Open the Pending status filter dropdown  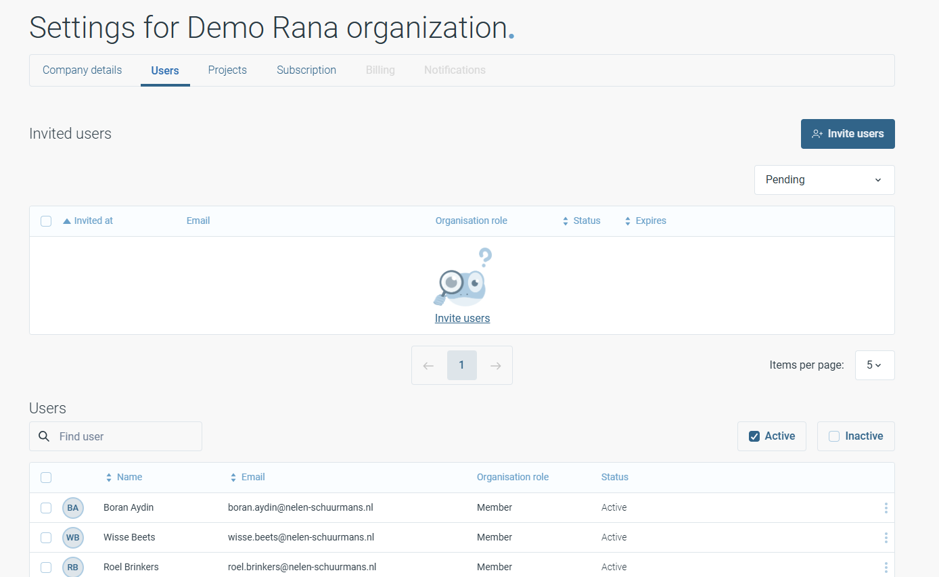click(x=824, y=180)
